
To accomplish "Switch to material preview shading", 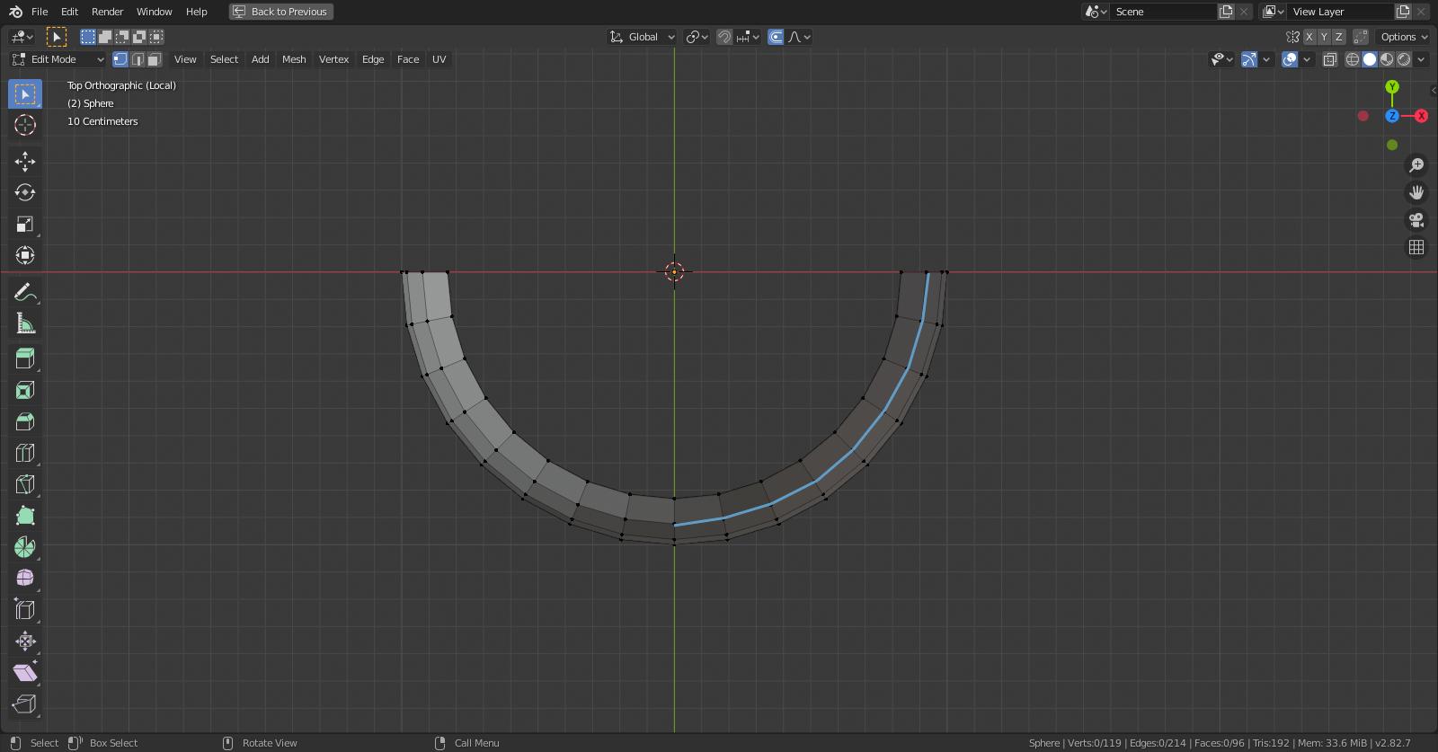I will coord(1387,59).
